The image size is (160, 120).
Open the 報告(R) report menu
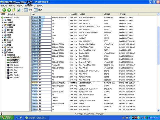(20, 5)
